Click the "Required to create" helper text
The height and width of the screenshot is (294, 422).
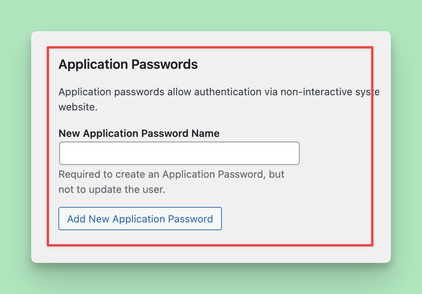pos(171,174)
